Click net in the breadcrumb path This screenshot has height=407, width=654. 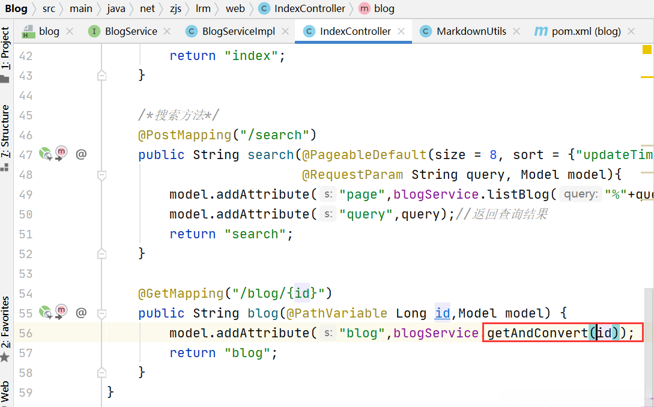pos(147,8)
